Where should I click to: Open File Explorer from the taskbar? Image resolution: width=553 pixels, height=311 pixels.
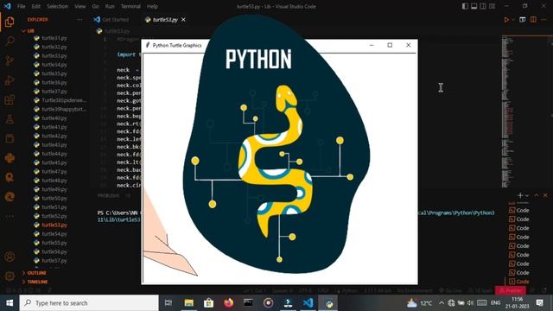[x=188, y=303]
